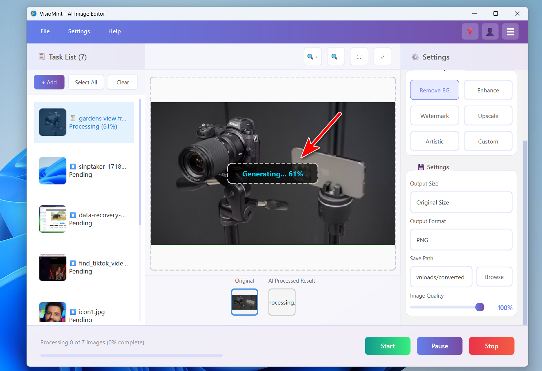Image resolution: width=542 pixels, height=371 pixels.
Task: Click the Image Quality slider handle
Action: pos(480,307)
